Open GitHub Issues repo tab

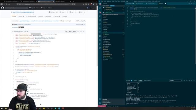(x=21, y=16)
